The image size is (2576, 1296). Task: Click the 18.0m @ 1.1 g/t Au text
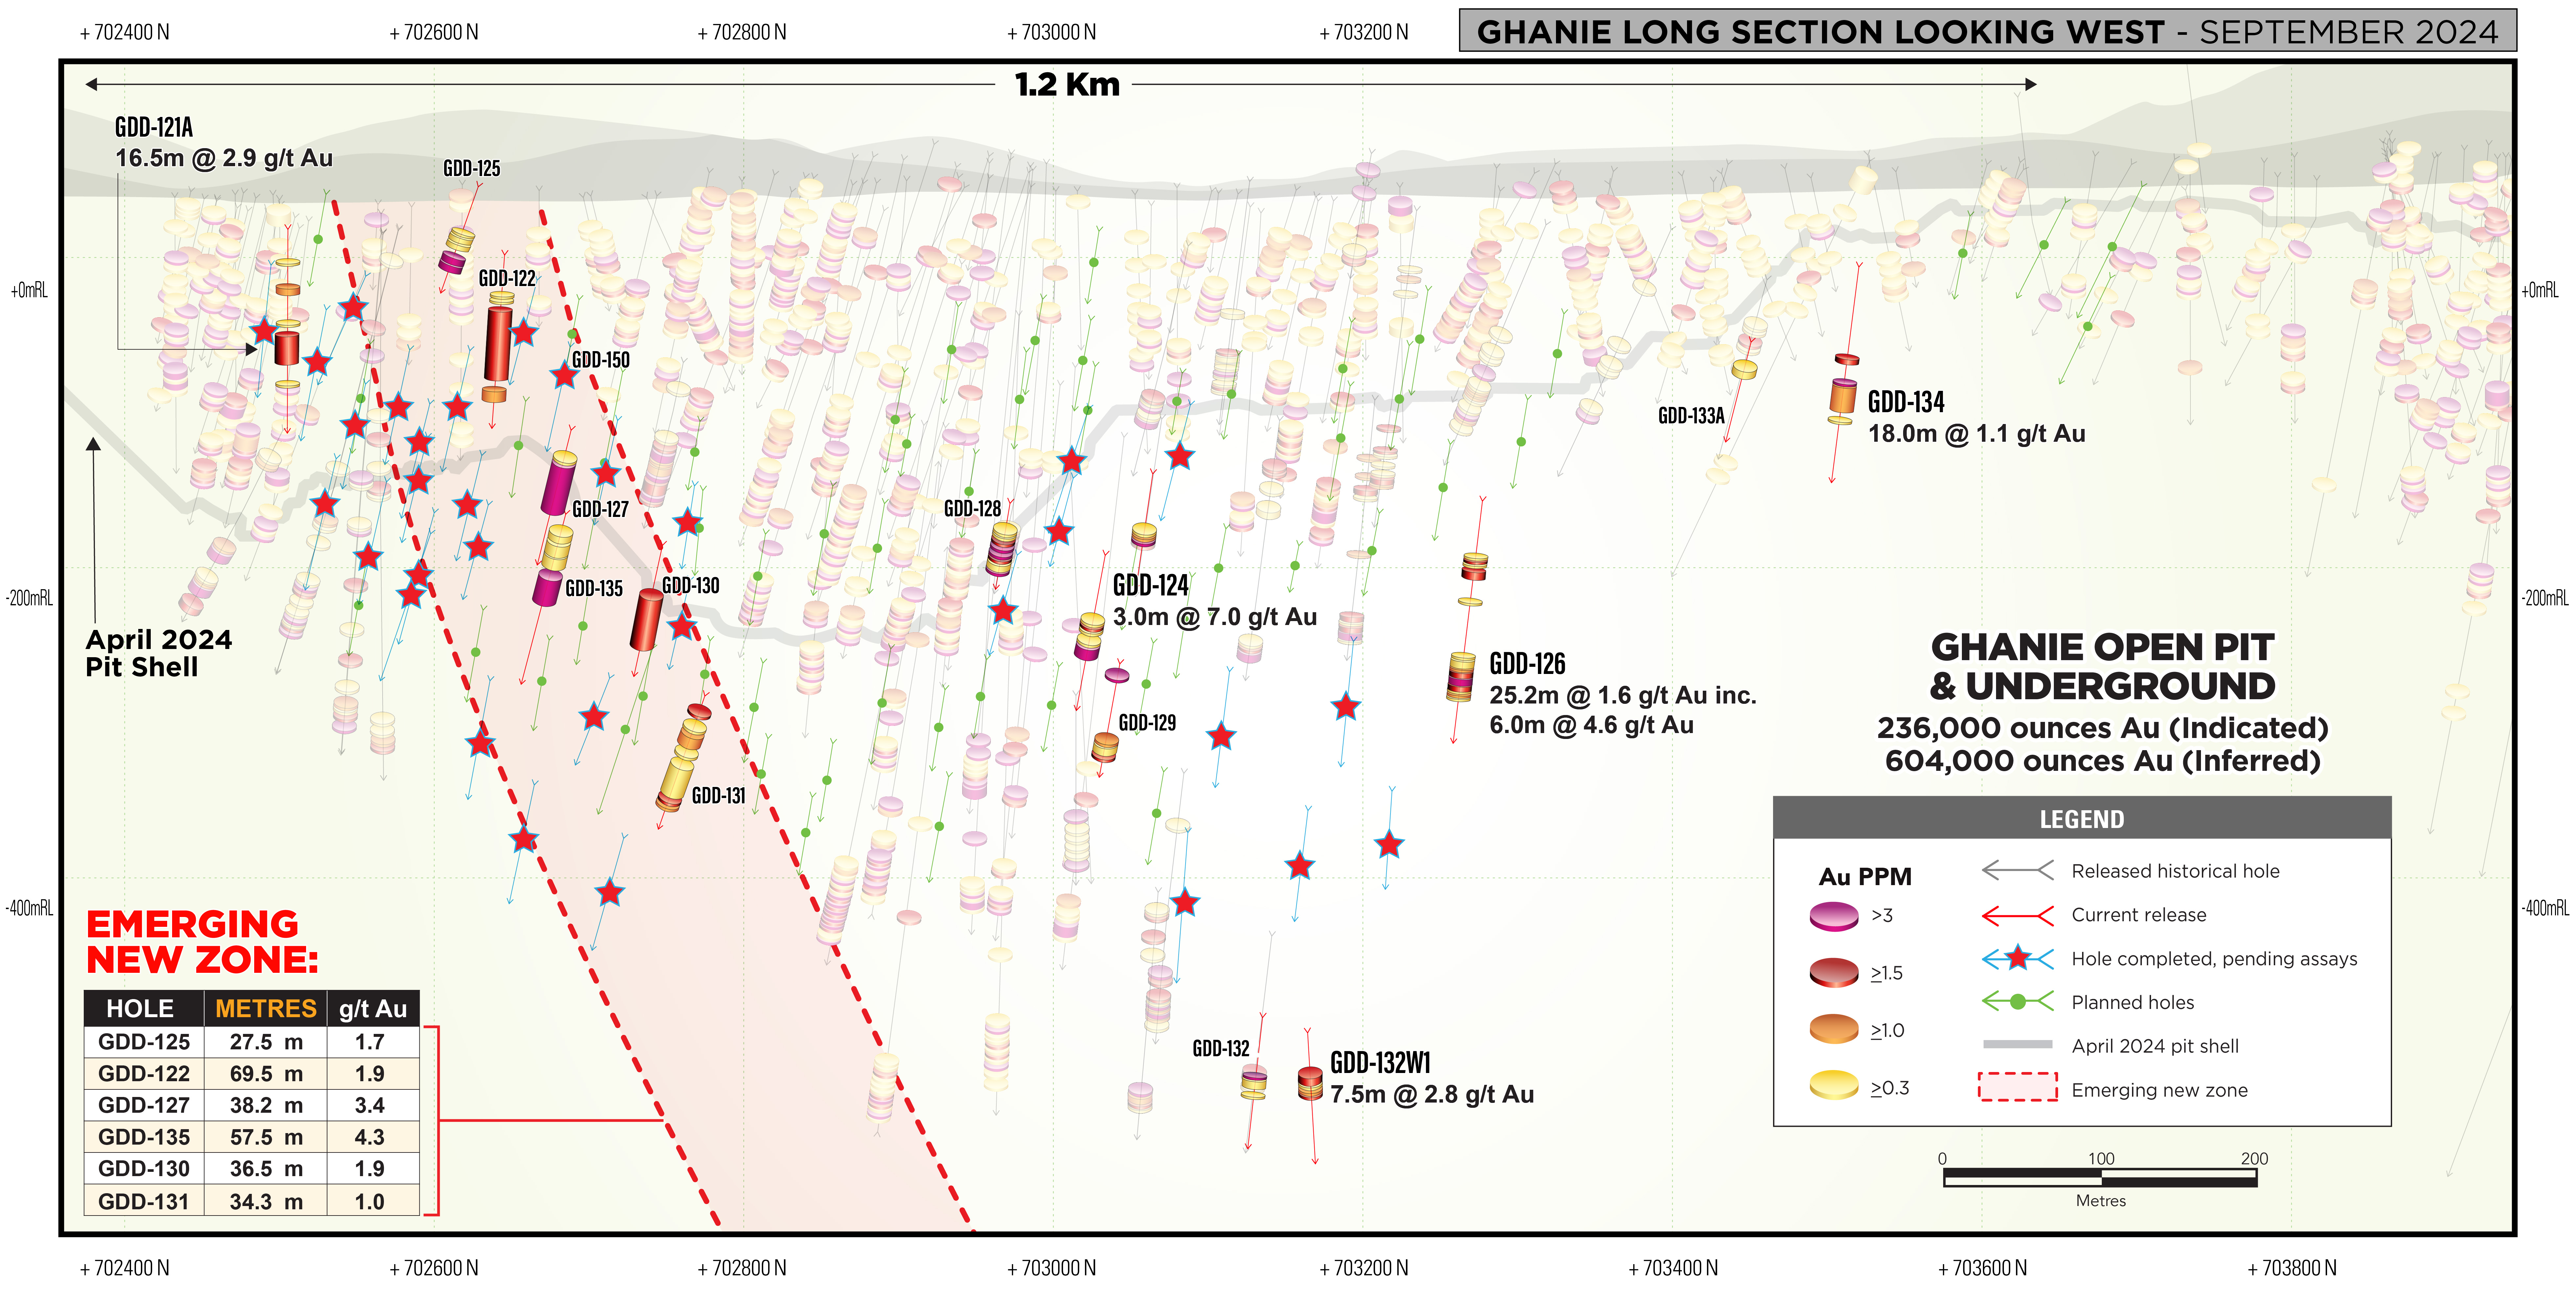coord(1977,434)
